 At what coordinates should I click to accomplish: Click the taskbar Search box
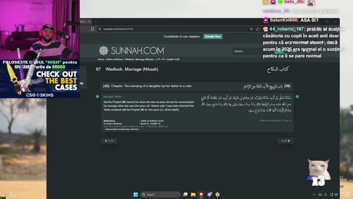click(x=161, y=195)
